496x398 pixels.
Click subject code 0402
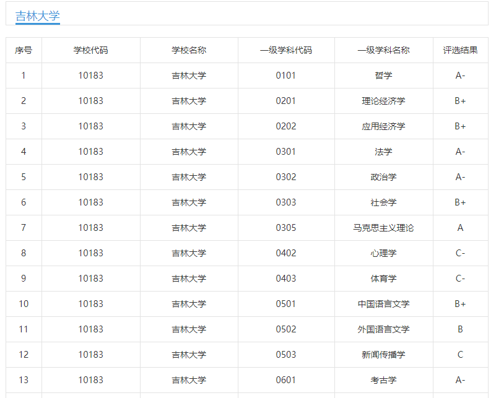(286, 253)
